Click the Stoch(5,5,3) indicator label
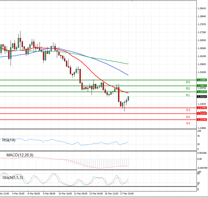Viewport: 208px width, 198px height. tap(13, 177)
